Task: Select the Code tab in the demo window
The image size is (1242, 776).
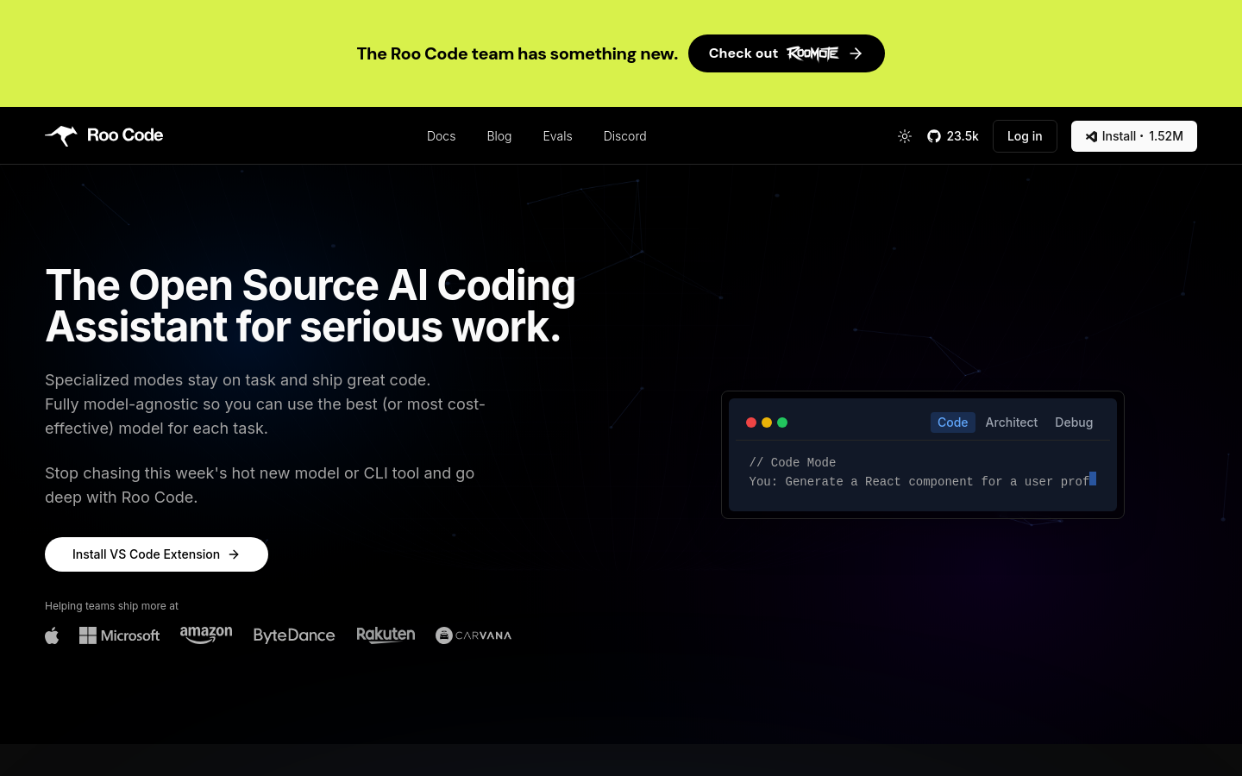Action: [952, 422]
